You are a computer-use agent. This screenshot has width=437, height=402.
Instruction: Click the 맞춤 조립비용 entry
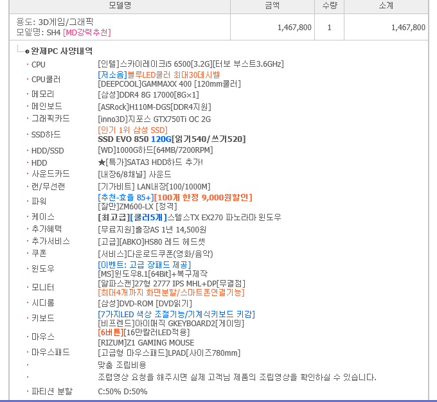(x=122, y=365)
